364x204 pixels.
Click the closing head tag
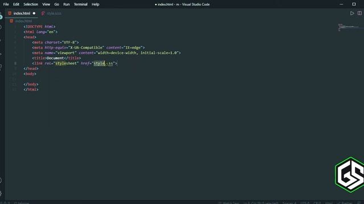coord(31,69)
